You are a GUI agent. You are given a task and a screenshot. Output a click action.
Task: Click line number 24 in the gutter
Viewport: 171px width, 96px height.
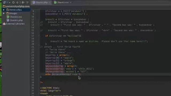tap(33, 55)
